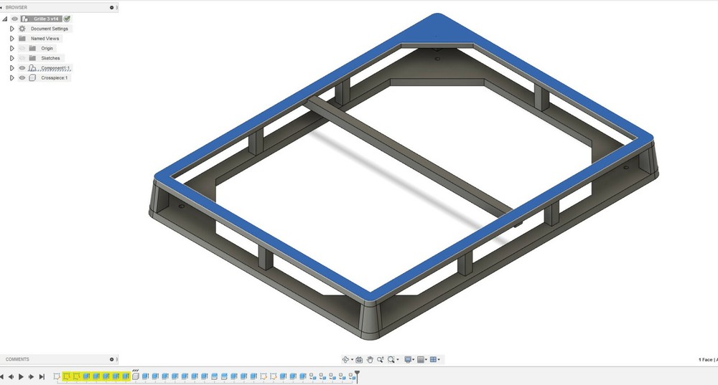Select Crosspiece:1 in the browser
Image resolution: width=718 pixels, height=385 pixels.
point(55,77)
